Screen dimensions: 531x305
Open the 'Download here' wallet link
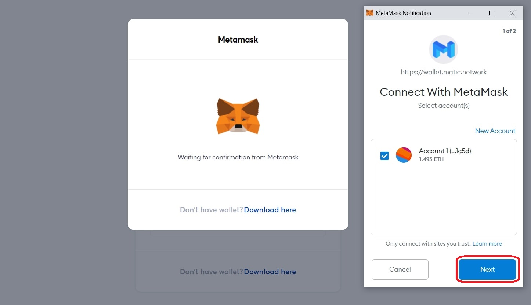270,209
